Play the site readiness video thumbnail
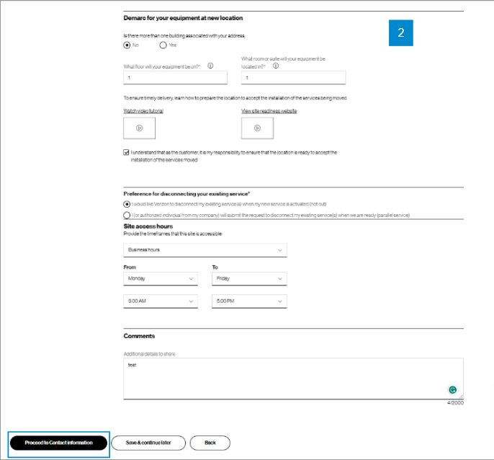The width and height of the screenshot is (494, 460). pos(257,128)
